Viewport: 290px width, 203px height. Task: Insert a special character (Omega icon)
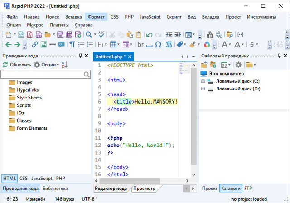[x=158, y=45]
